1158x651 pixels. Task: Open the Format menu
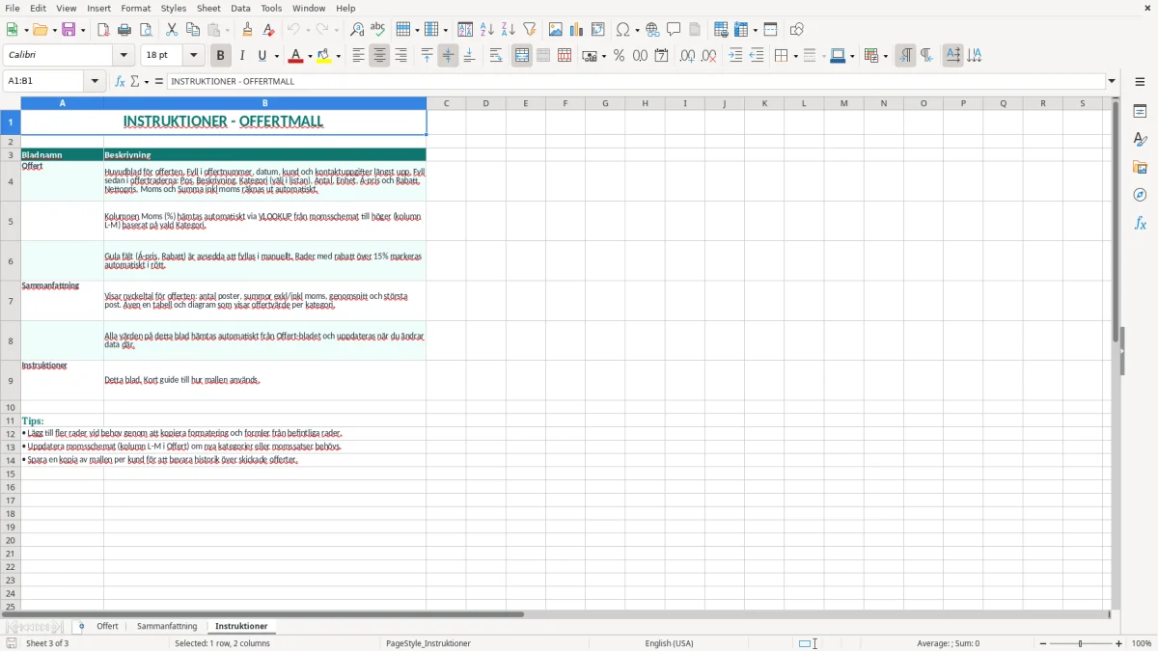click(x=136, y=8)
